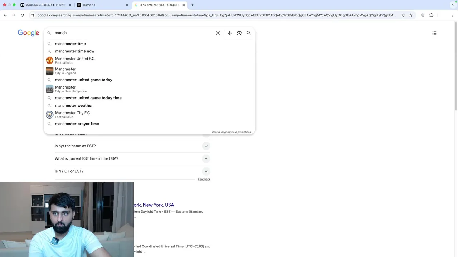
Task: Switch to XAUUSD tab
Action: click(x=45, y=5)
